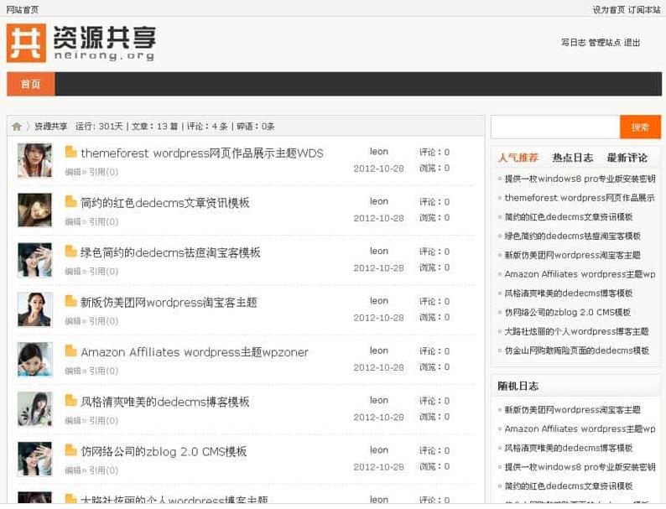Click folder icon beside 新版仿美团网 post

71,302
